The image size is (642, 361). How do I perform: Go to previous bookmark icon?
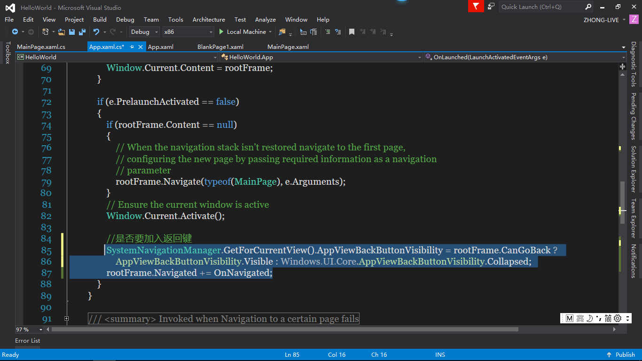click(x=363, y=32)
